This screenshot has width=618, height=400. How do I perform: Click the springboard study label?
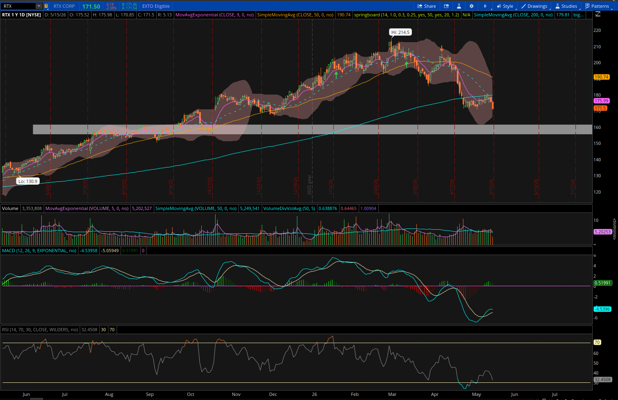click(x=407, y=15)
